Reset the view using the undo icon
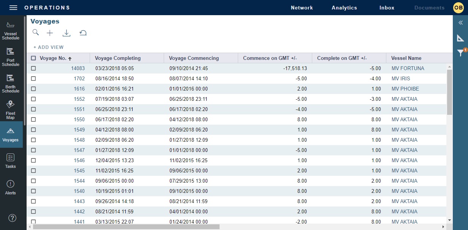Viewport: 468px width, 230px height. point(83,33)
